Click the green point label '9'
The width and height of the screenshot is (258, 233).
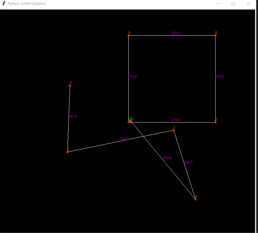pos(129,33)
